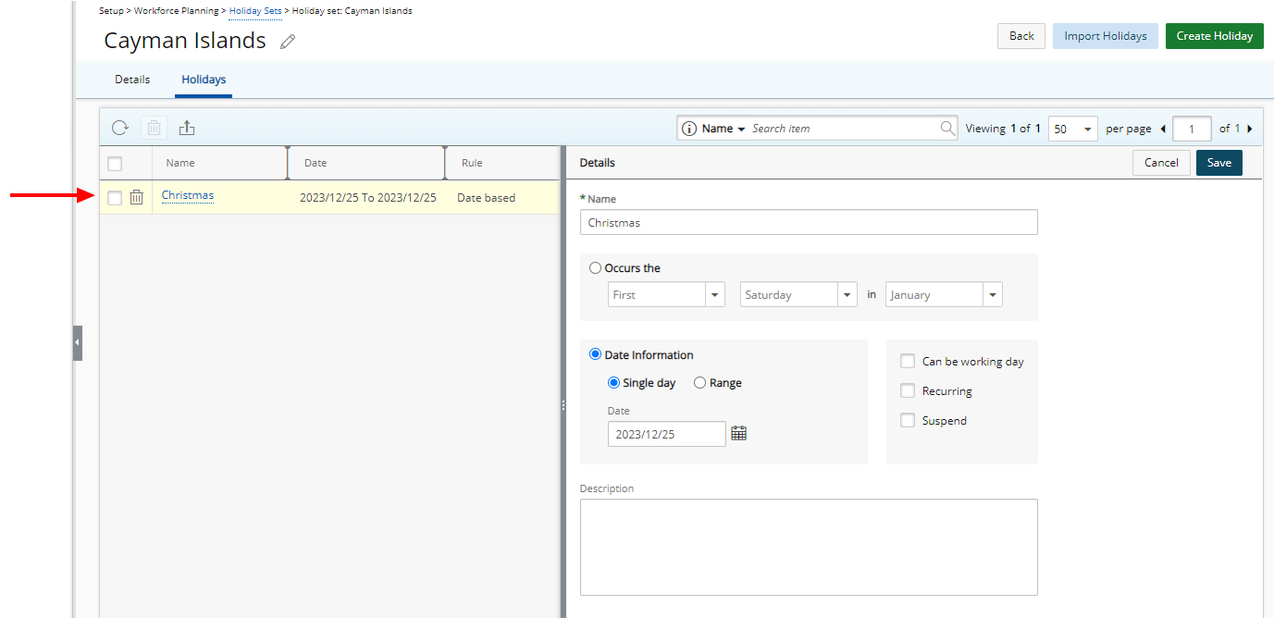Switch to the Details tab

[132, 80]
